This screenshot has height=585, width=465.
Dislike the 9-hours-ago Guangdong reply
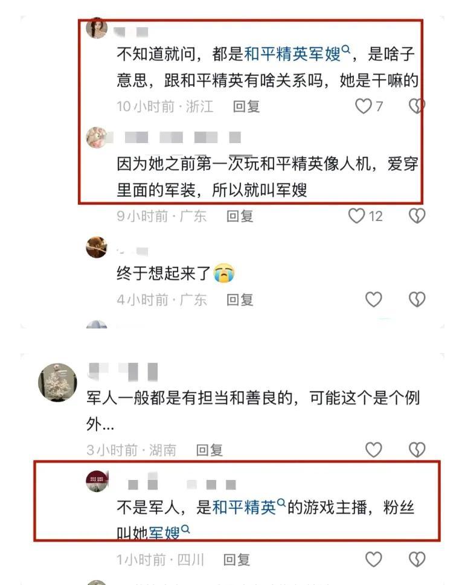click(x=417, y=216)
